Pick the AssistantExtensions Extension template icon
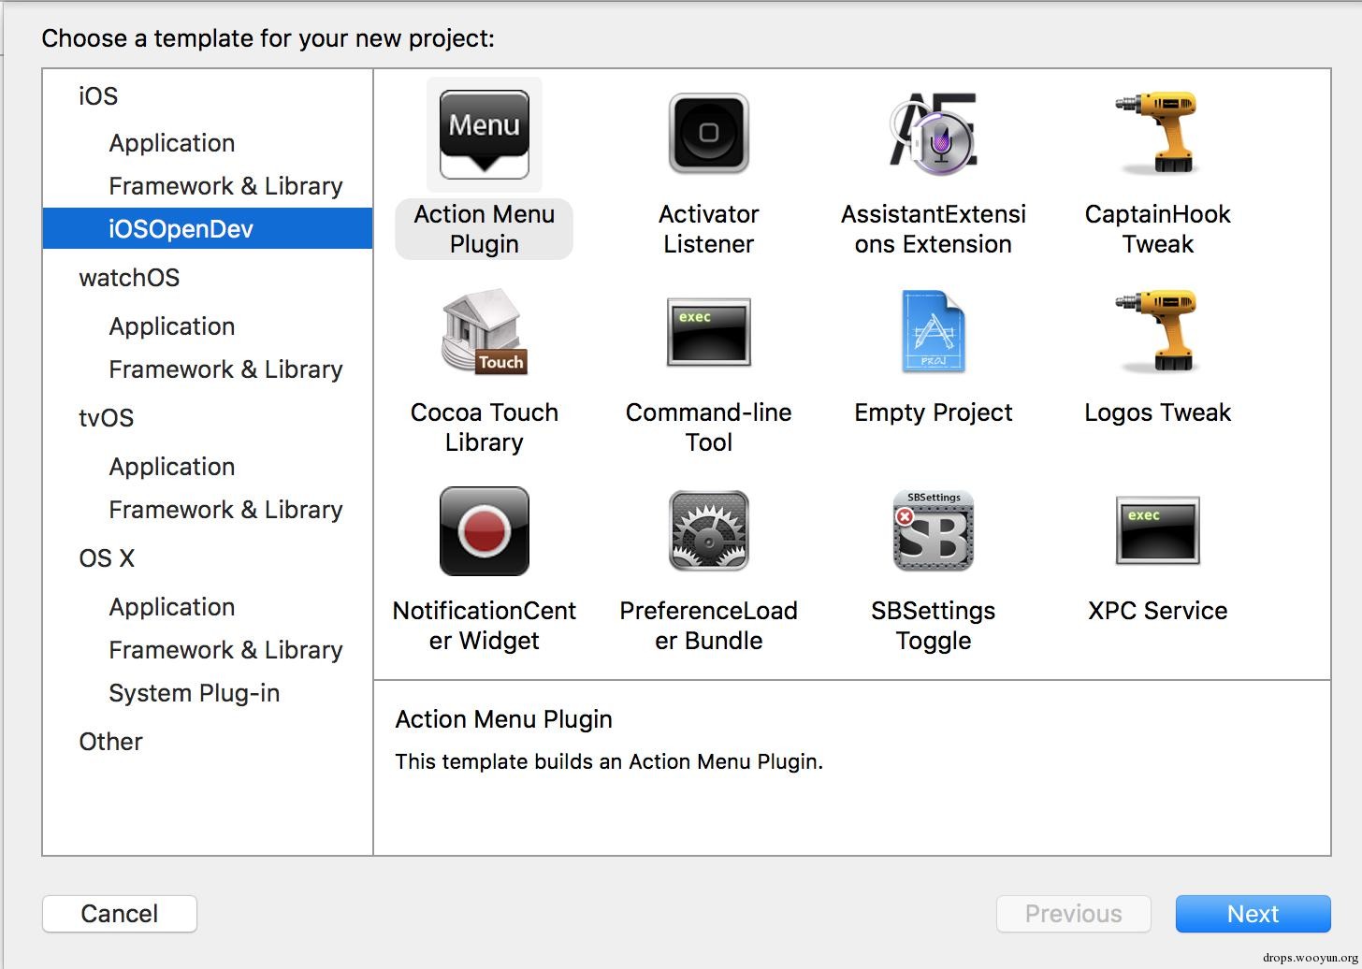 pyautogui.click(x=933, y=134)
